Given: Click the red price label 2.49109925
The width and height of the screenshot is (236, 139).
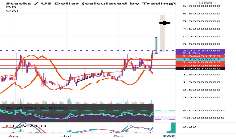Looking at the screenshot, I should [x=200, y=62].
